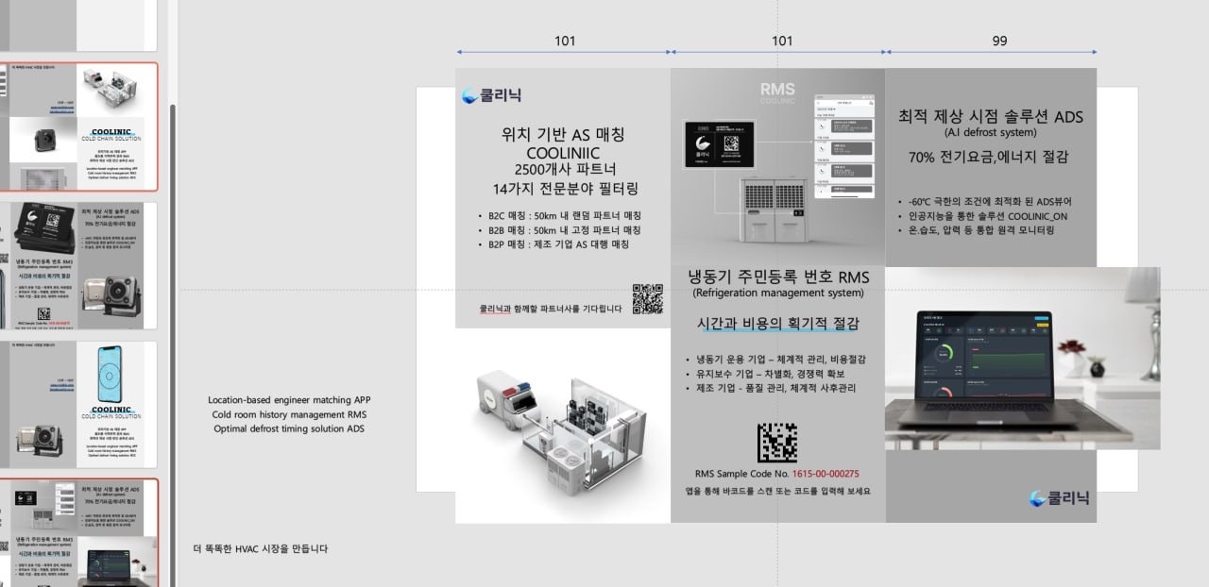Viewport: 1209px width, 587px height.
Task: Select the 쿨리닉 logo in the bottom-right panel
Action: click(1059, 497)
